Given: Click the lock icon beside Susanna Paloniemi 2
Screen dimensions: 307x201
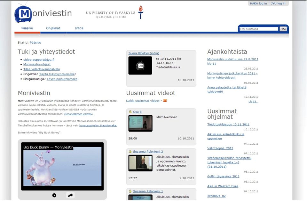Looking at the screenshot, I should coord(130,152).
